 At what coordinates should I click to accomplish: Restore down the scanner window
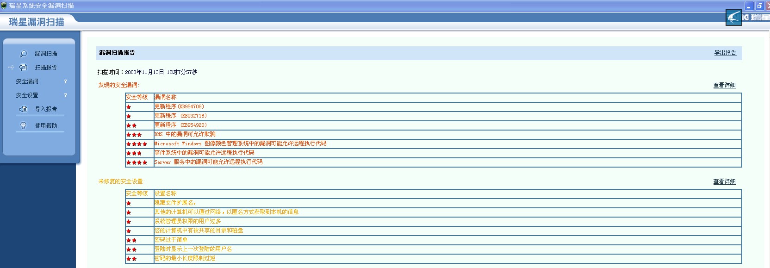(x=760, y=6)
